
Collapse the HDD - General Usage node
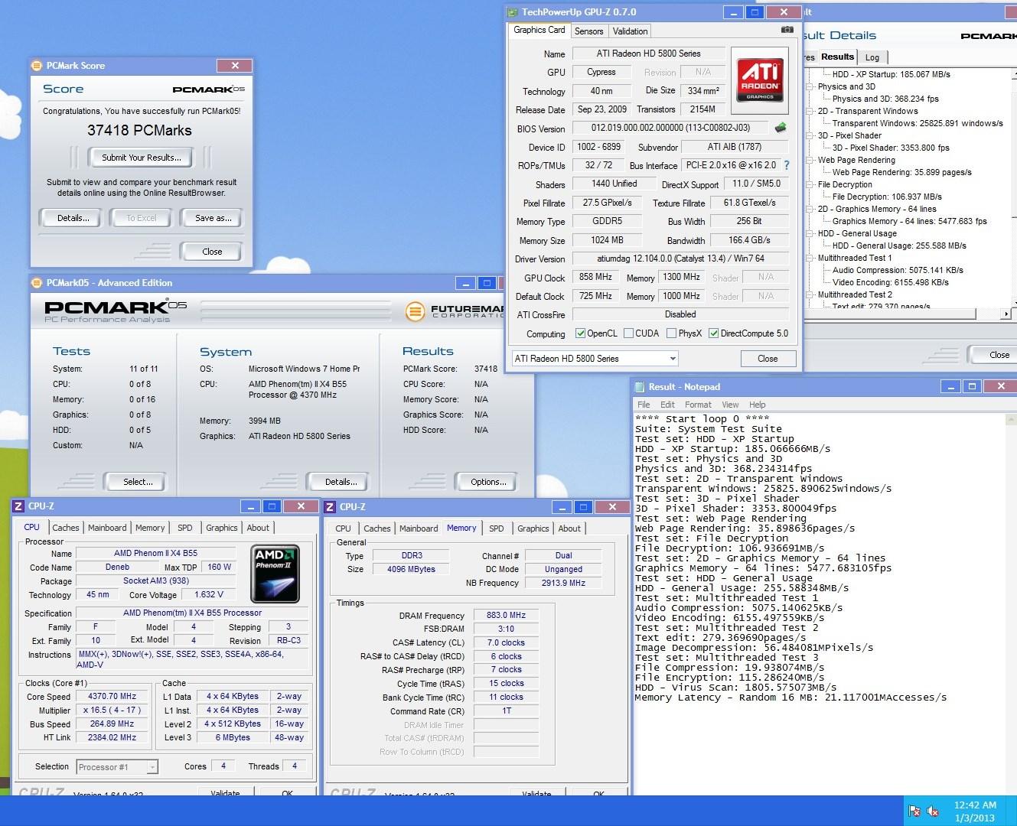coord(810,233)
